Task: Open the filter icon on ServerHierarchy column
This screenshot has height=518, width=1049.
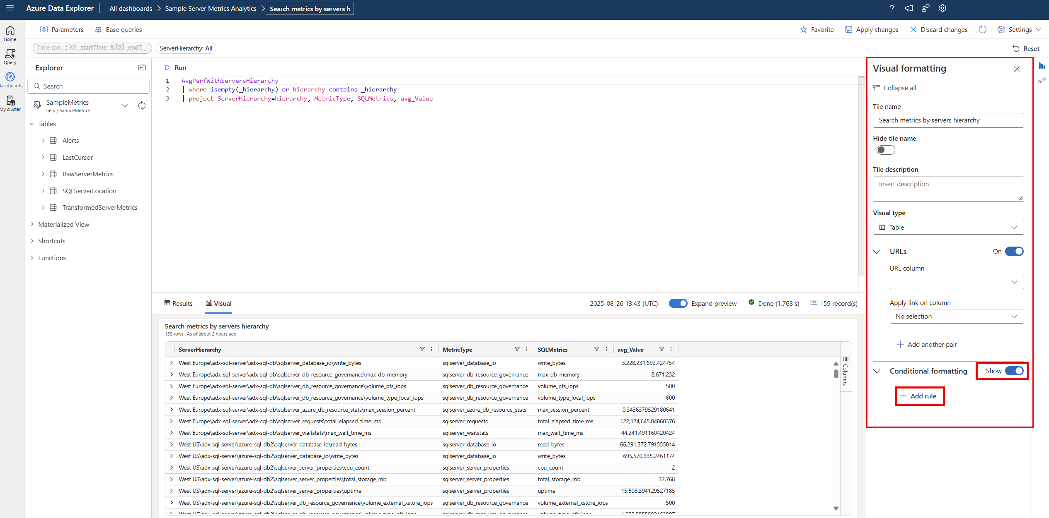Action: (422, 349)
